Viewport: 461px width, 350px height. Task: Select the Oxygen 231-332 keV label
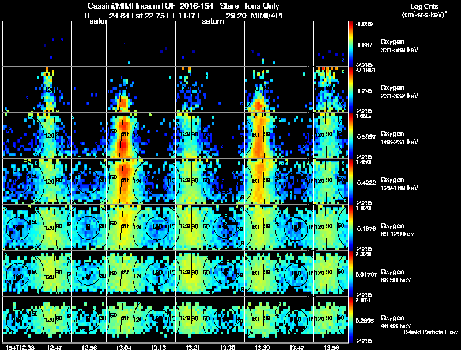(399, 92)
